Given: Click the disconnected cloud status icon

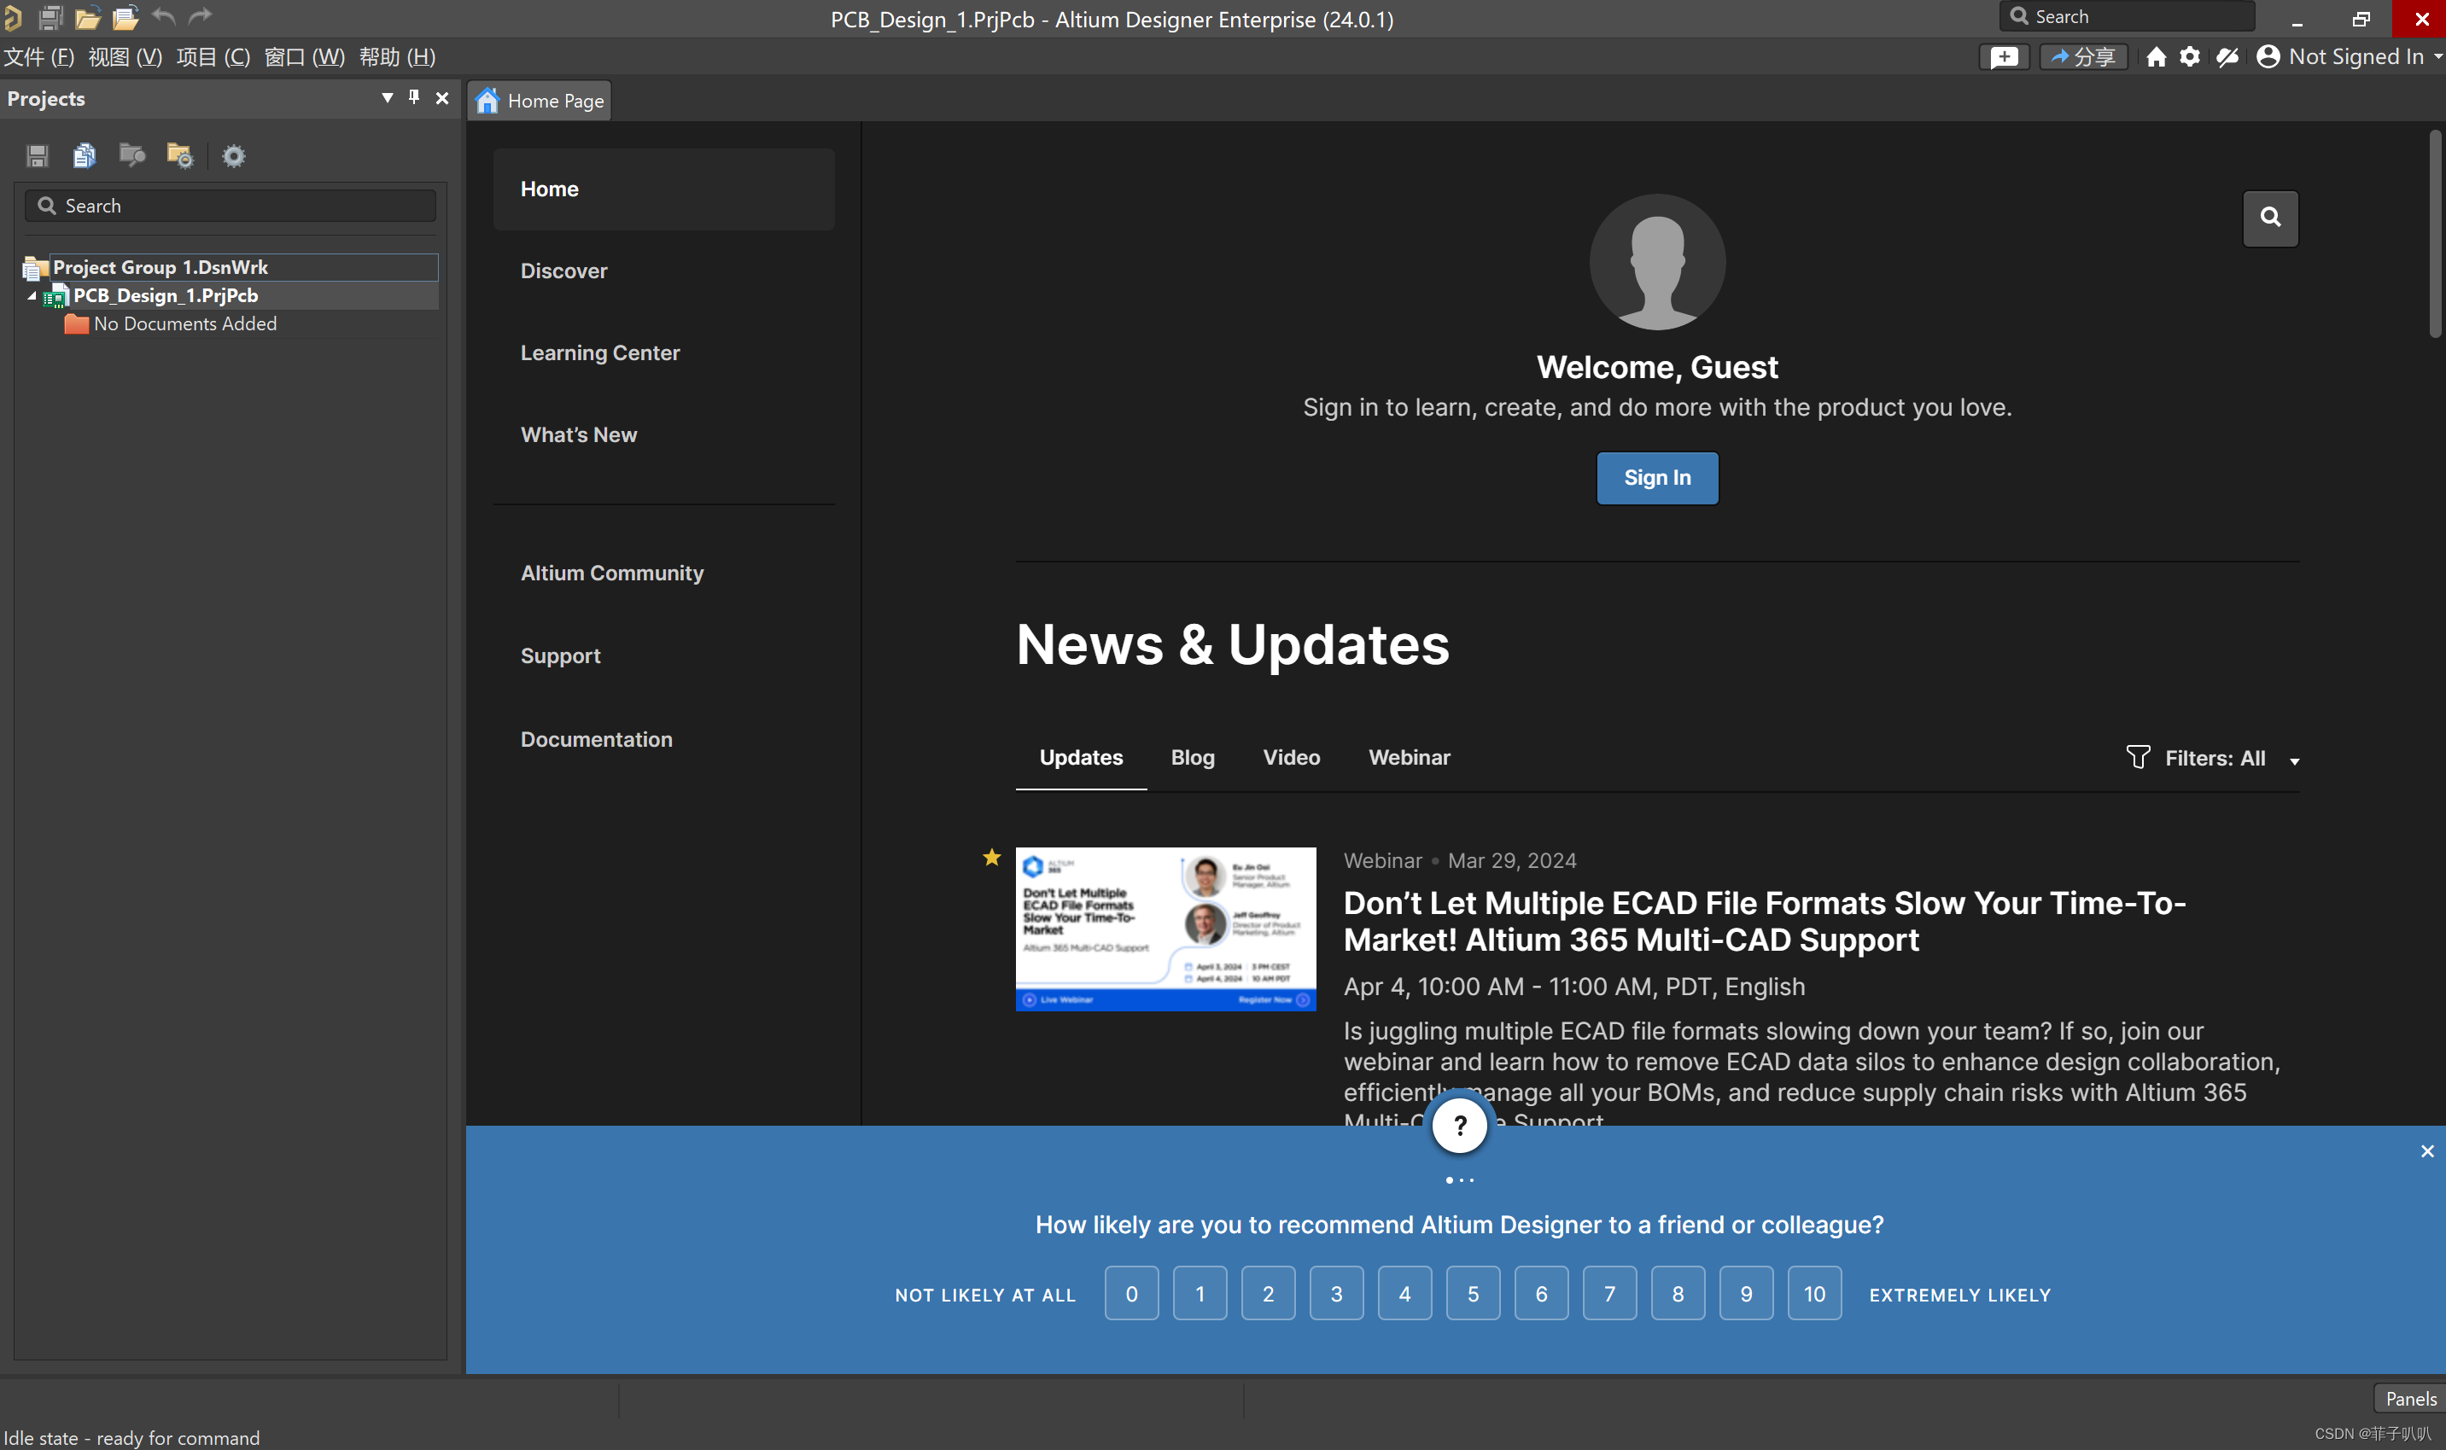Looking at the screenshot, I should [x=2227, y=56].
